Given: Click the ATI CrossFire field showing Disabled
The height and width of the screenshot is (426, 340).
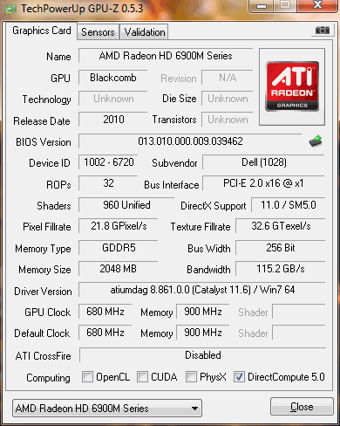Looking at the screenshot, I should click(x=203, y=355).
